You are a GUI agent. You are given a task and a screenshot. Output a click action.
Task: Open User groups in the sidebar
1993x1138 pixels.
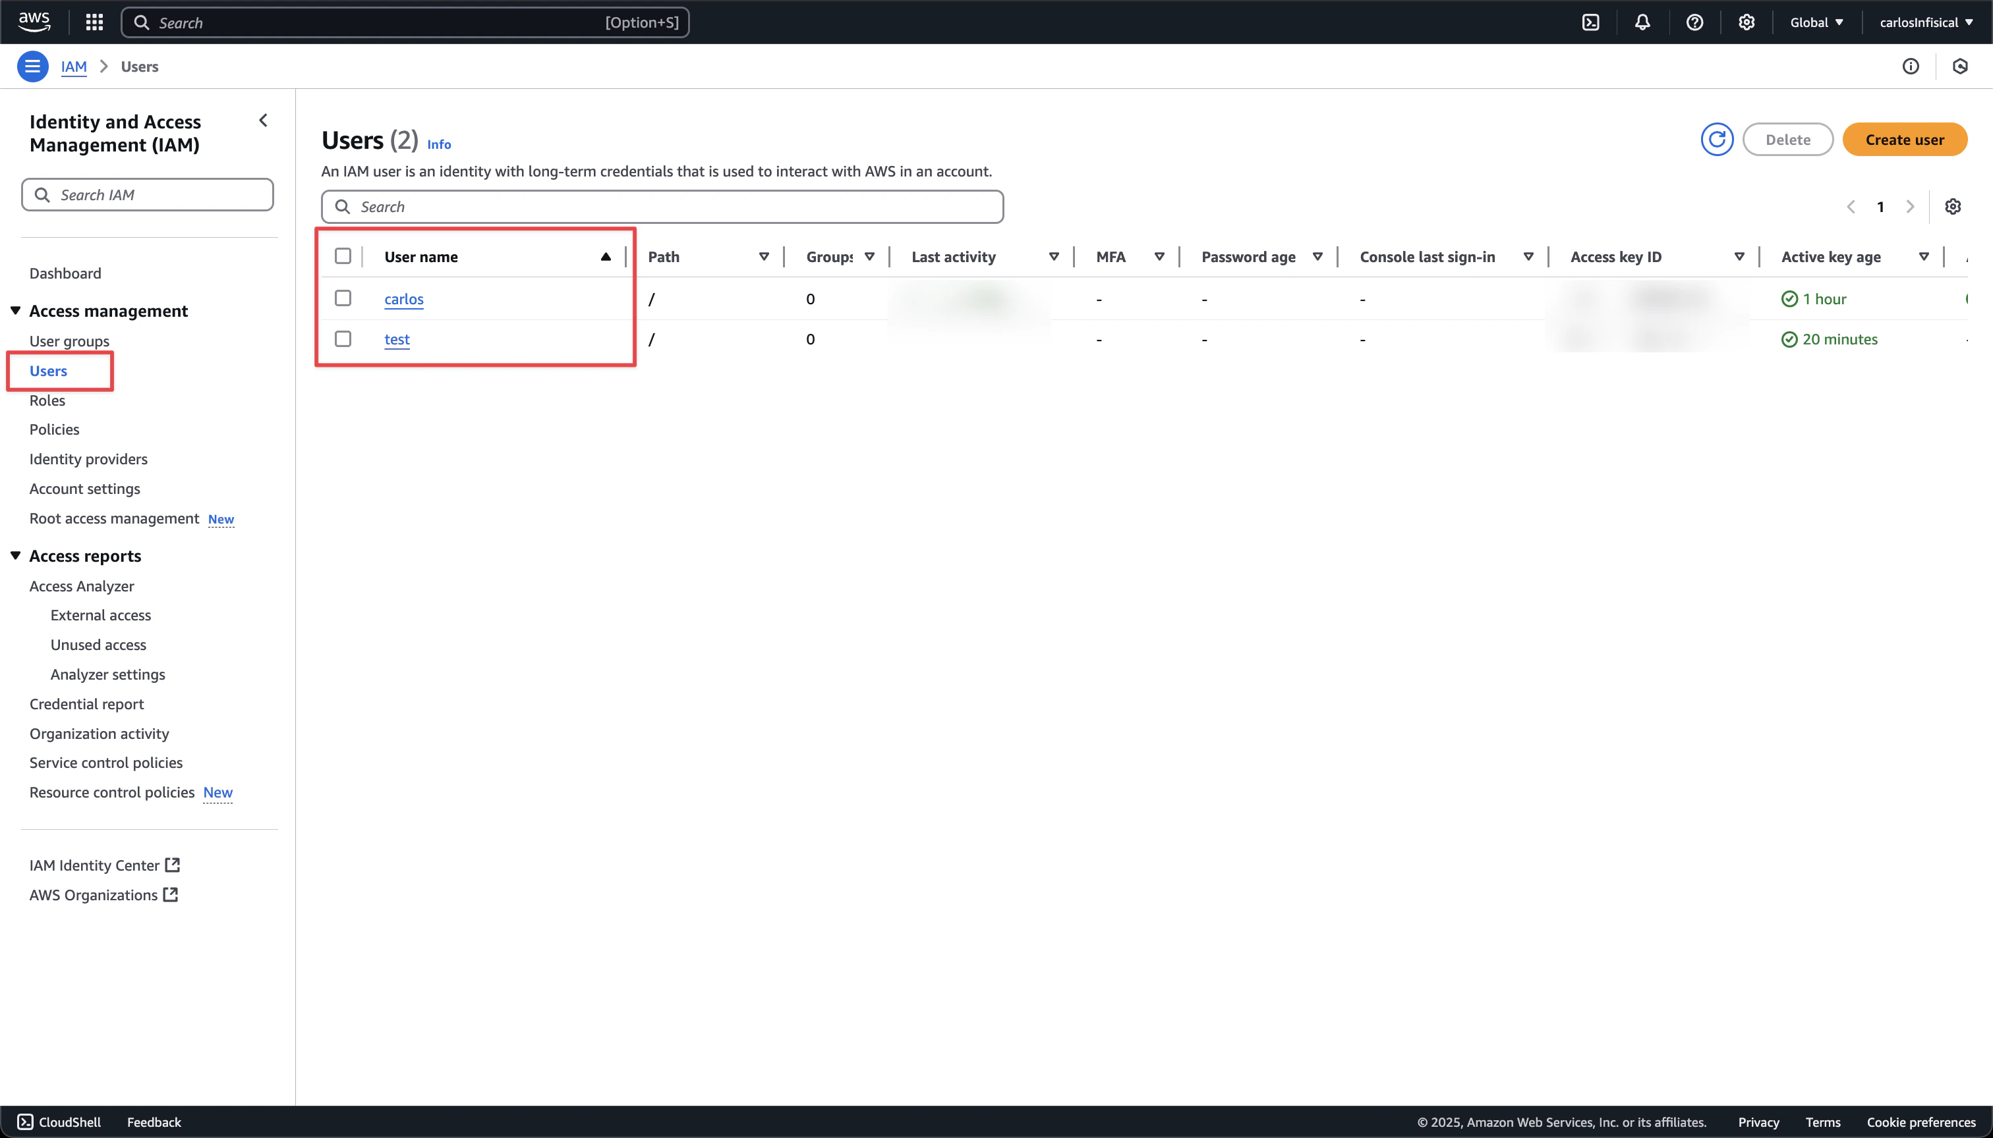coord(70,342)
